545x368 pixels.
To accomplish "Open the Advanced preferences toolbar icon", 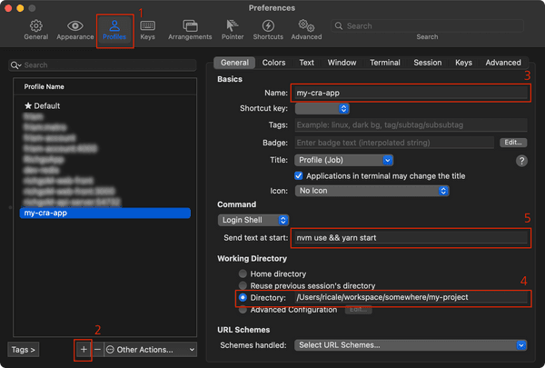I will click(306, 30).
